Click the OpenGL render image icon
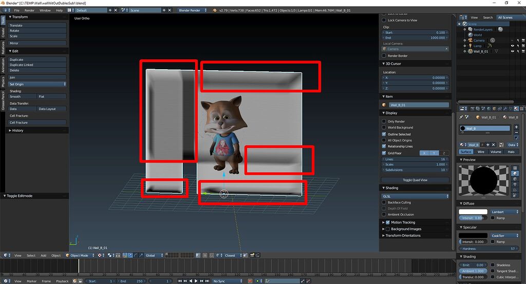 pyautogui.click(x=252, y=255)
